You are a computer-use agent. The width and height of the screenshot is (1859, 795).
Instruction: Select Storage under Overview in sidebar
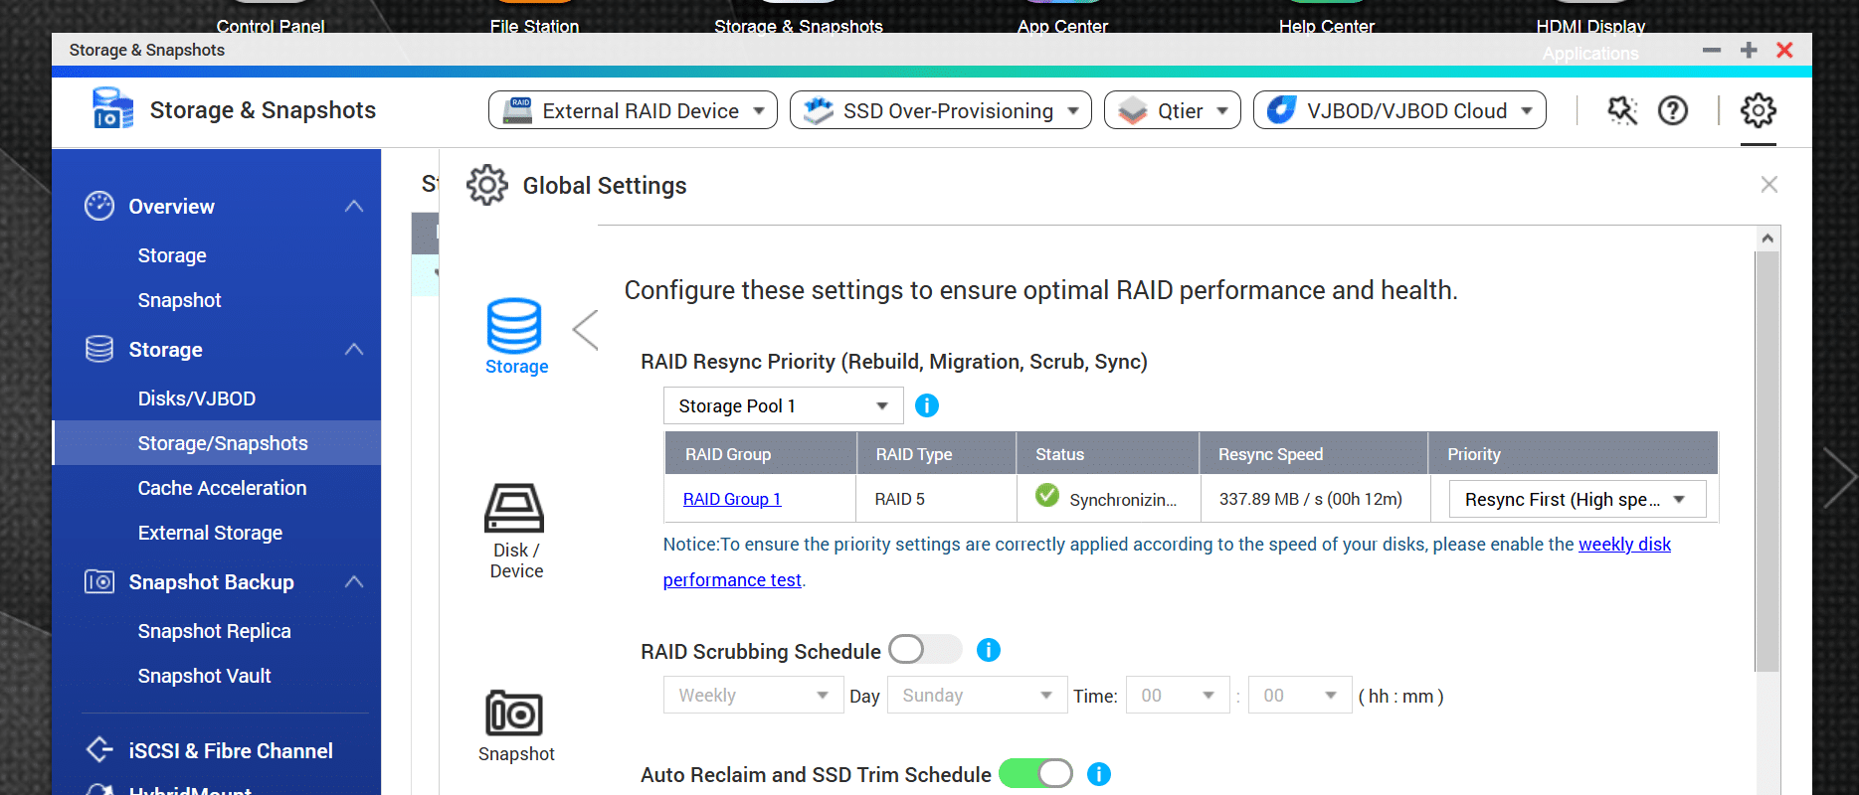tap(172, 255)
